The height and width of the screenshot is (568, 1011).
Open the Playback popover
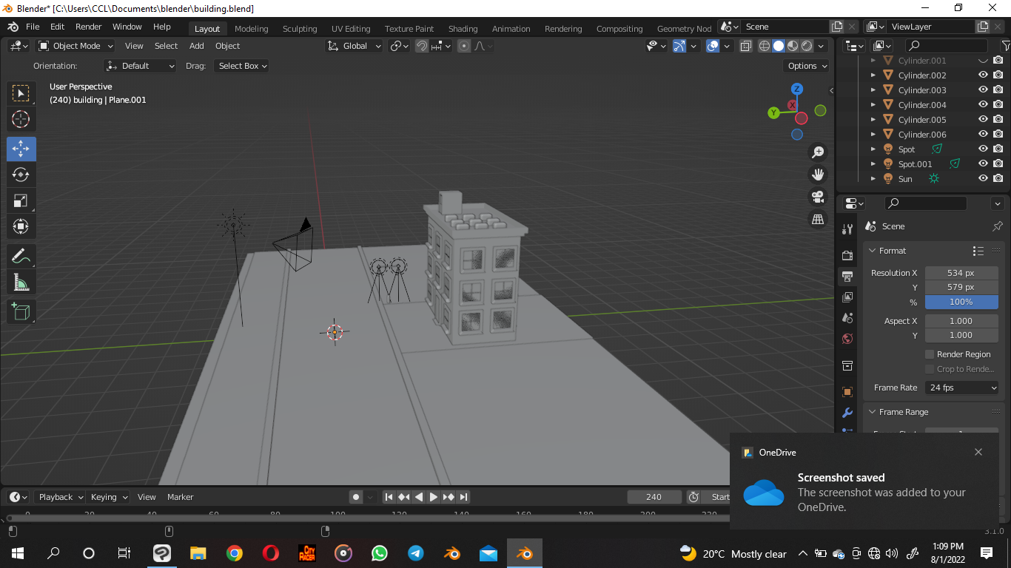pos(59,497)
